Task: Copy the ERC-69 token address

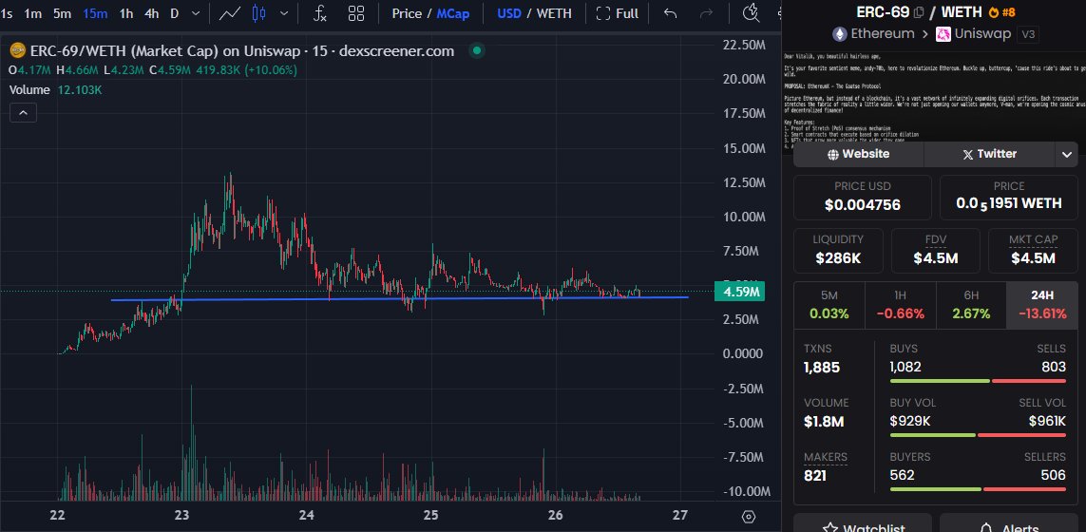Action: (x=919, y=12)
